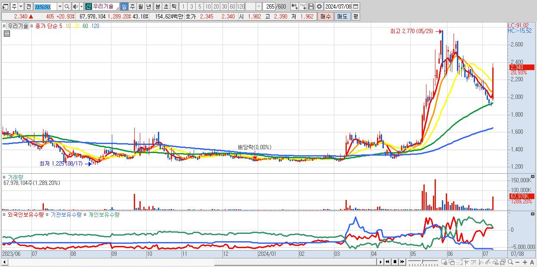Switch to the 년 yearly chart period
The width and height of the screenshot is (537, 267).
[148, 6]
